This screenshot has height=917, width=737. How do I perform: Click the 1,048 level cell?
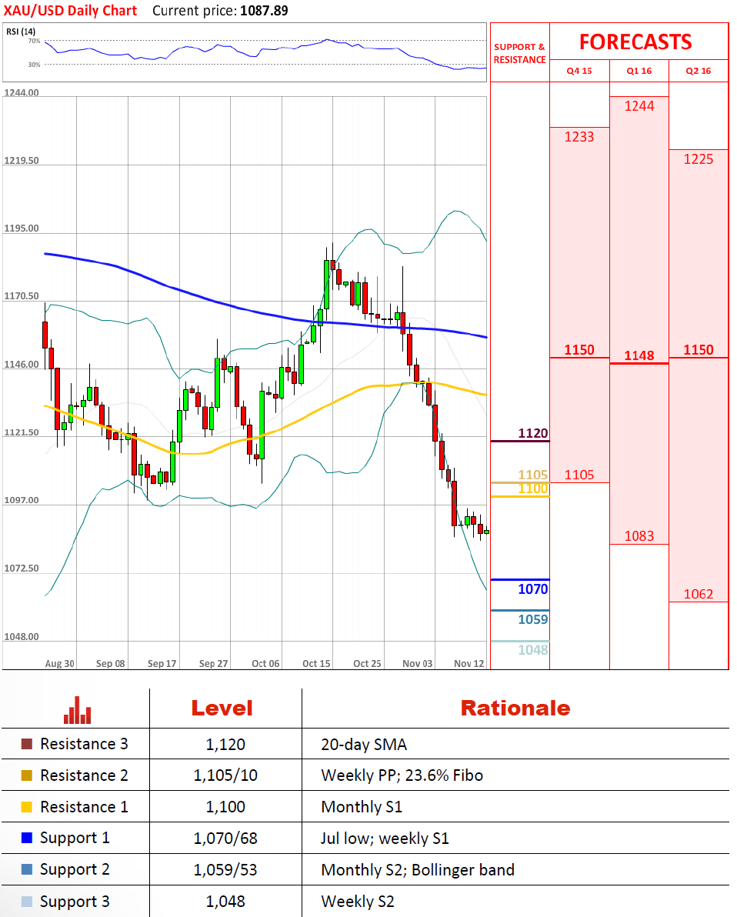(225, 902)
